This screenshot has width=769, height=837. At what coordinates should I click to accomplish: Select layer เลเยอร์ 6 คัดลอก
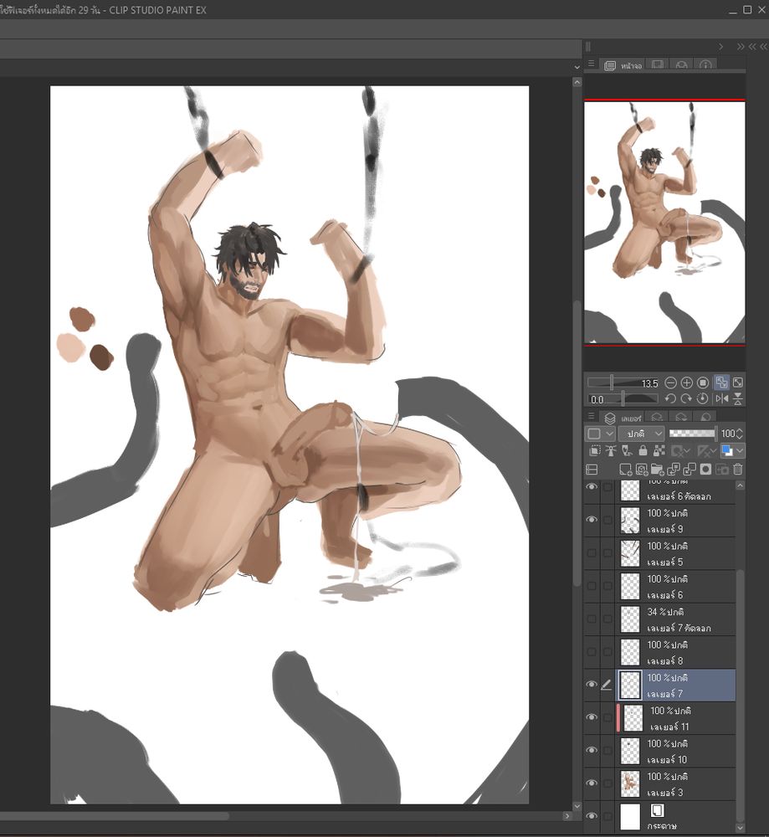[676, 491]
